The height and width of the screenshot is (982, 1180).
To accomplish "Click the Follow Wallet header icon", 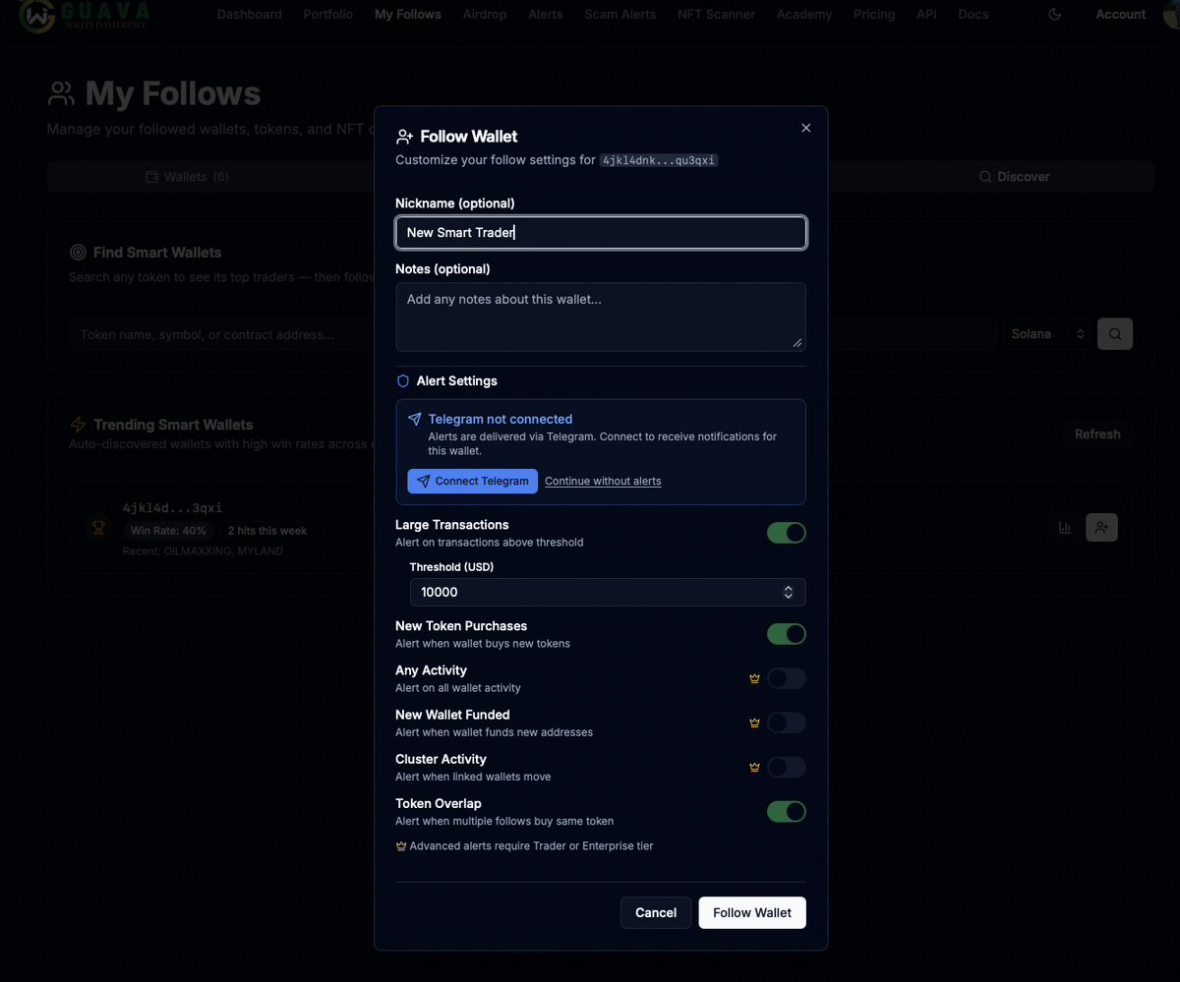I will tap(404, 137).
